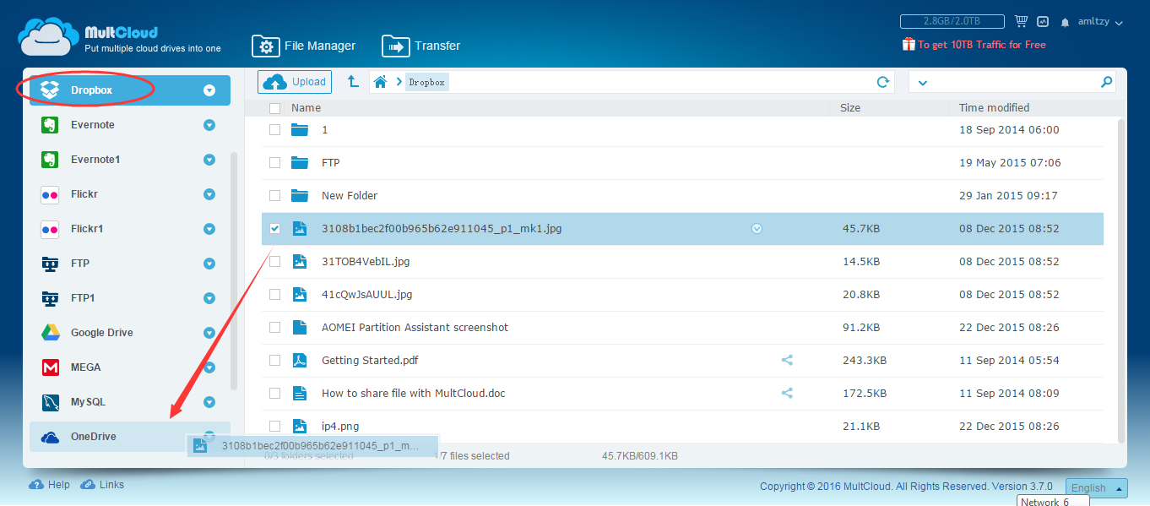Click To get 10TB Traffic for Free

[x=982, y=45]
